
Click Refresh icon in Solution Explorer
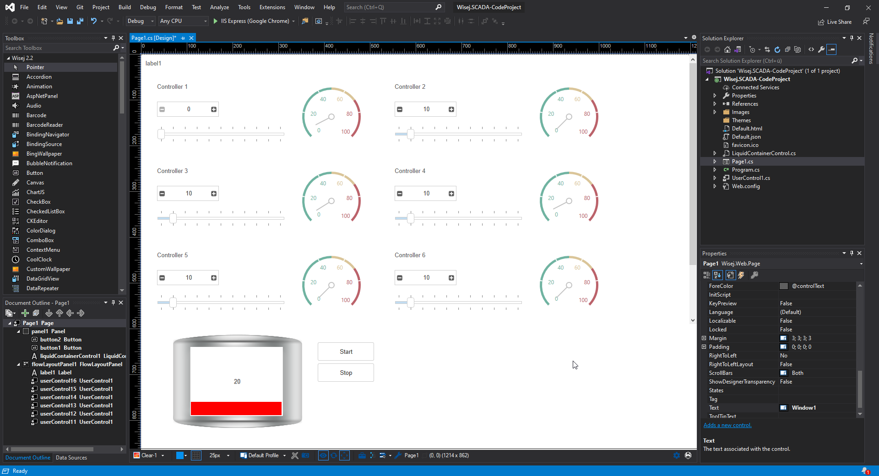pos(777,49)
